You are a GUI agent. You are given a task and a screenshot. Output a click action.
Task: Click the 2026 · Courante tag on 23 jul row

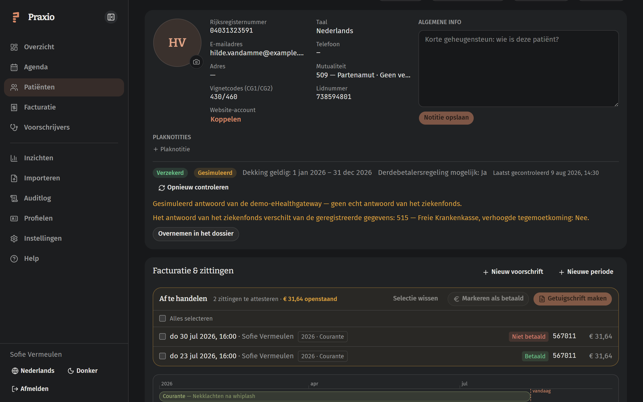coord(323,356)
